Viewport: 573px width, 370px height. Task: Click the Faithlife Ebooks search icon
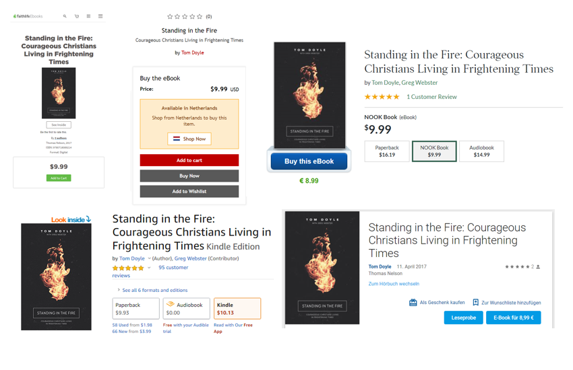point(65,16)
